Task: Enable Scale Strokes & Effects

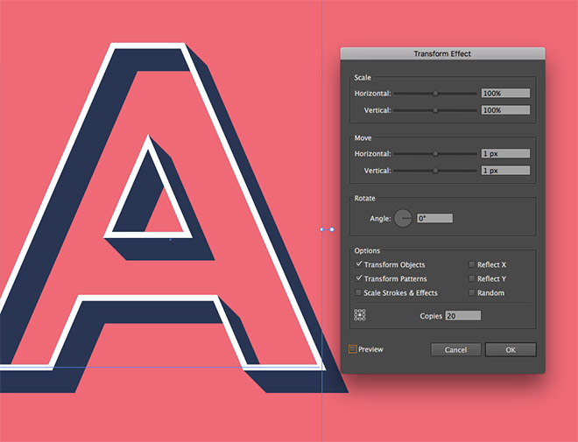Action: point(358,292)
